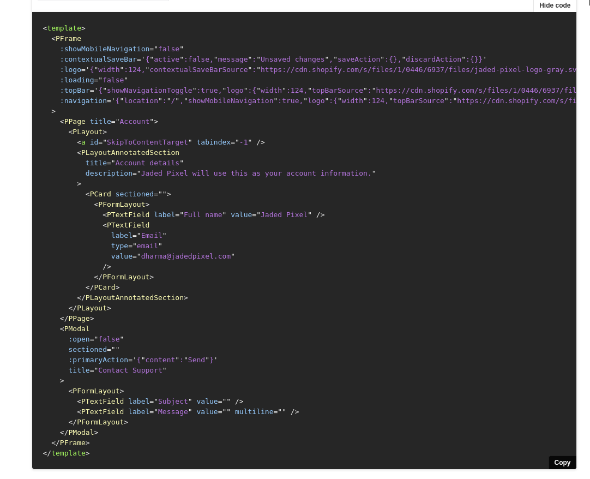Click the Full name PTextField line

tap(213, 214)
